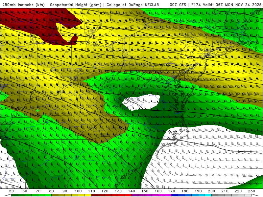263x197 pixels.
Task: Click the '120' colorbar label
Action: pos(105,191)
